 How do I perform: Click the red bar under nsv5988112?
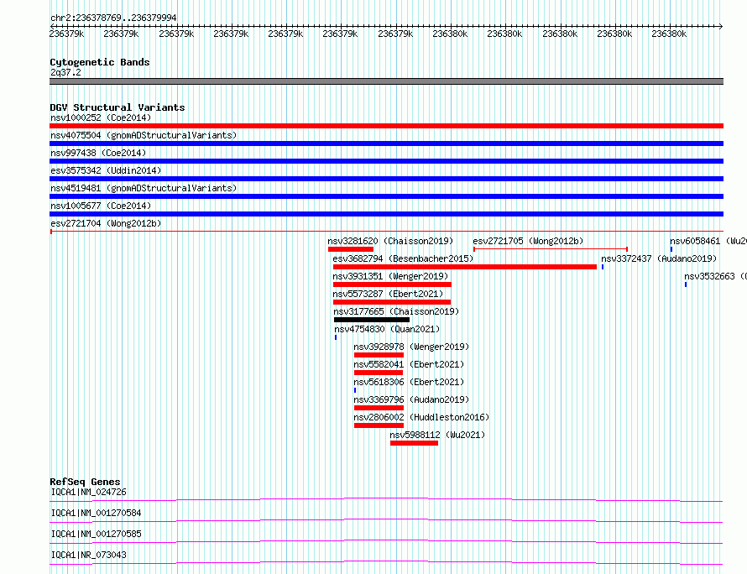tap(414, 443)
